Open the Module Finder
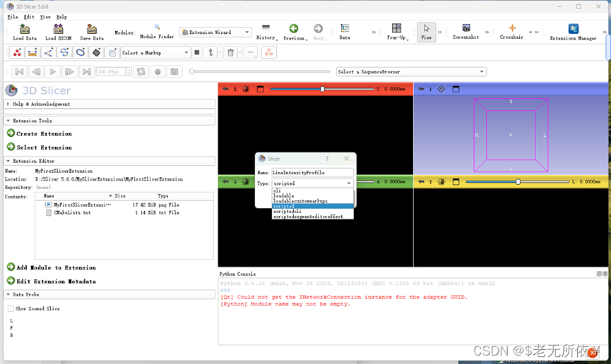This screenshot has height=364, width=611. click(x=157, y=32)
